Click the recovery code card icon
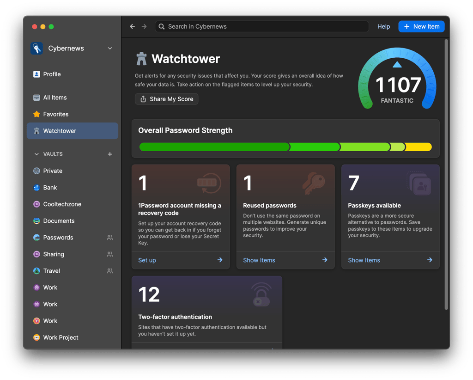Image resolution: width=473 pixels, height=380 pixels. (x=209, y=183)
